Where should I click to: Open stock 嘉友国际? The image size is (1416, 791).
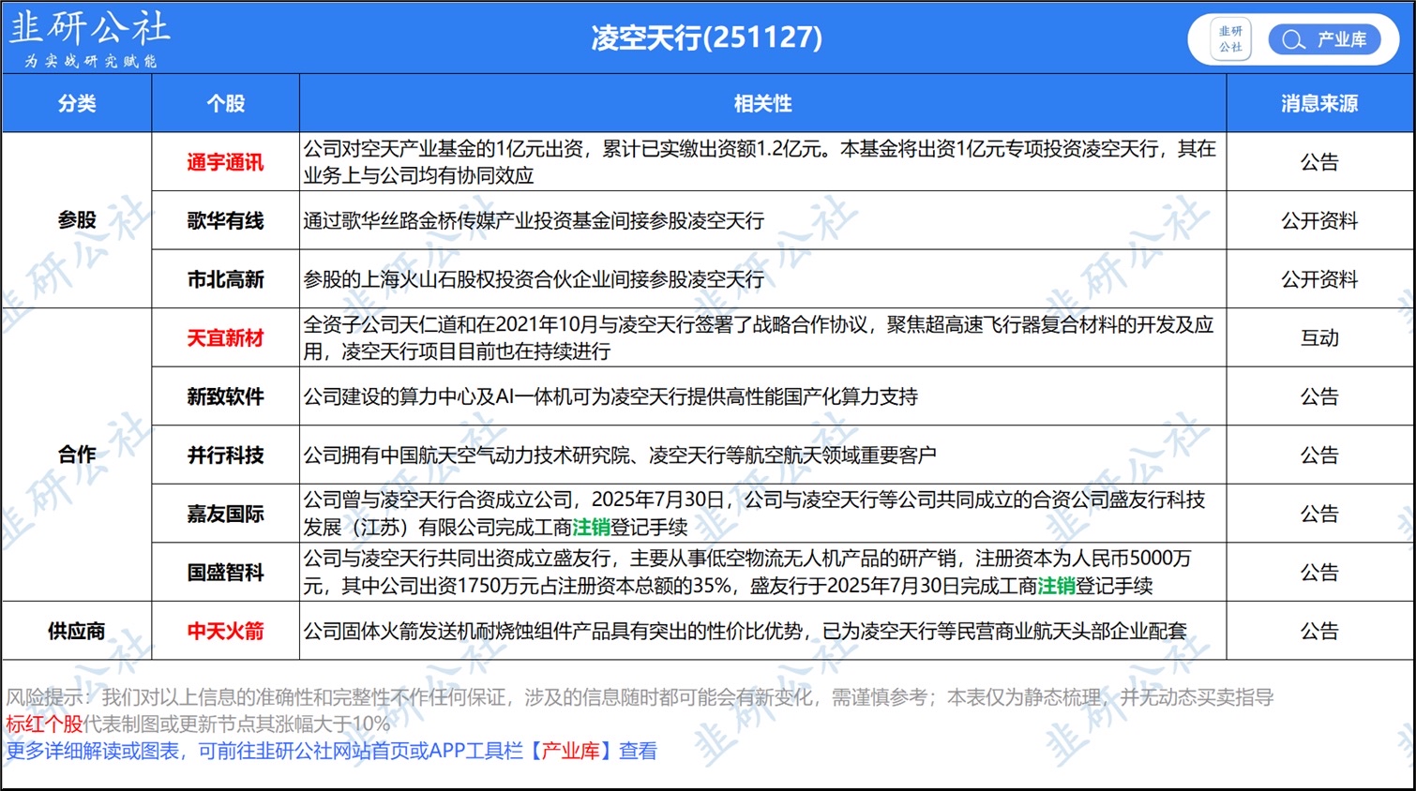(225, 514)
